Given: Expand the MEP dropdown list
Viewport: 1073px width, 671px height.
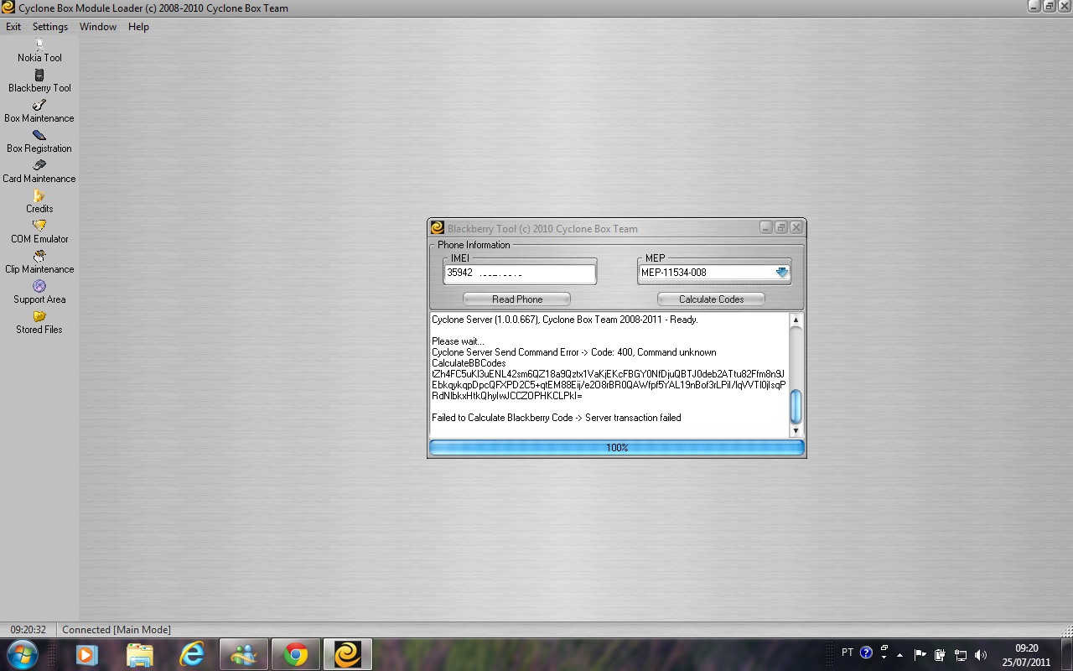Looking at the screenshot, I should (782, 273).
